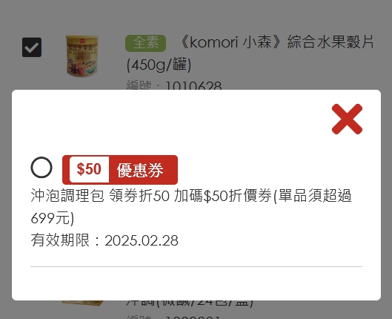The height and width of the screenshot is (319, 392).
Task: Click the bottom product's 編號 code line
Action: [173, 317]
